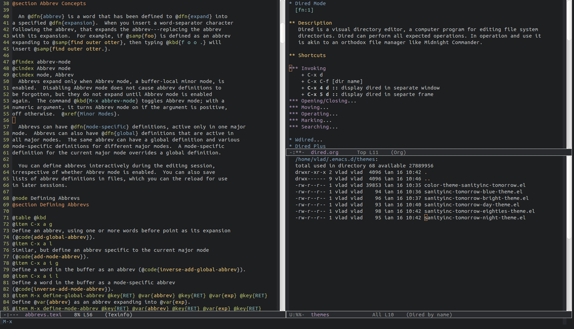Screen dimensions: 574x329
Task: Open sanityinc-tomorrow-night-theme.el in dired
Action: tap(475, 218)
